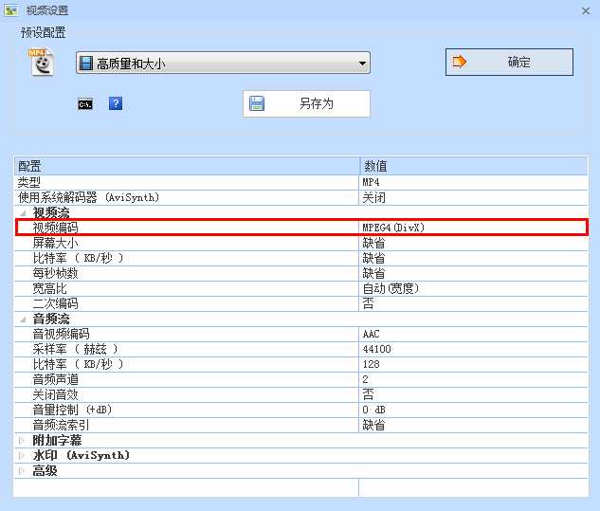Click the 2 audio channels value
The width and height of the screenshot is (600, 511).
473,380
